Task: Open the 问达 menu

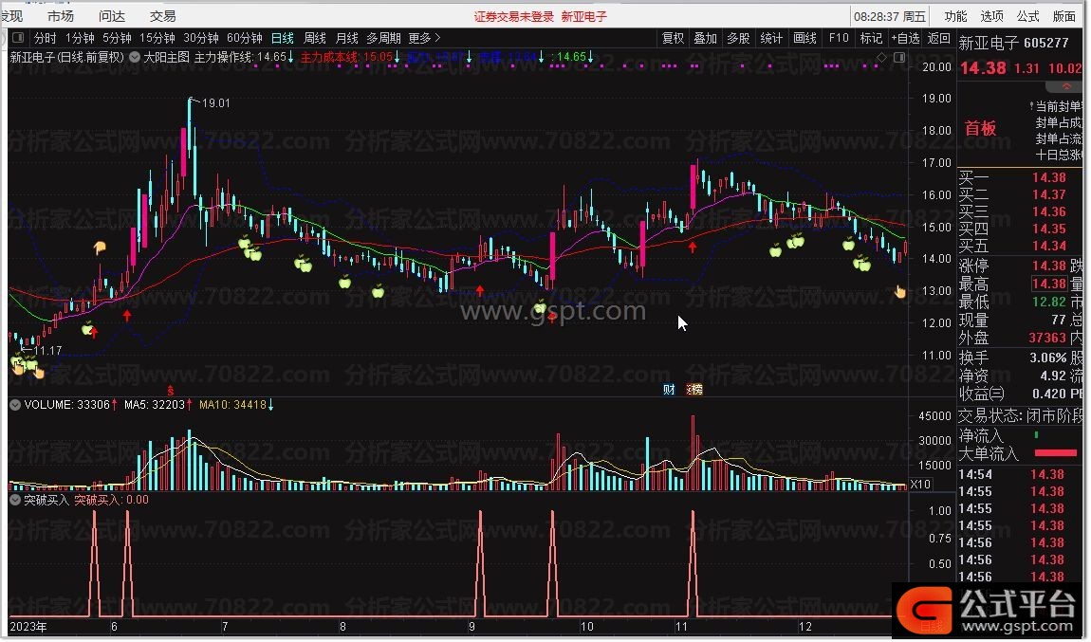Action: [x=111, y=15]
